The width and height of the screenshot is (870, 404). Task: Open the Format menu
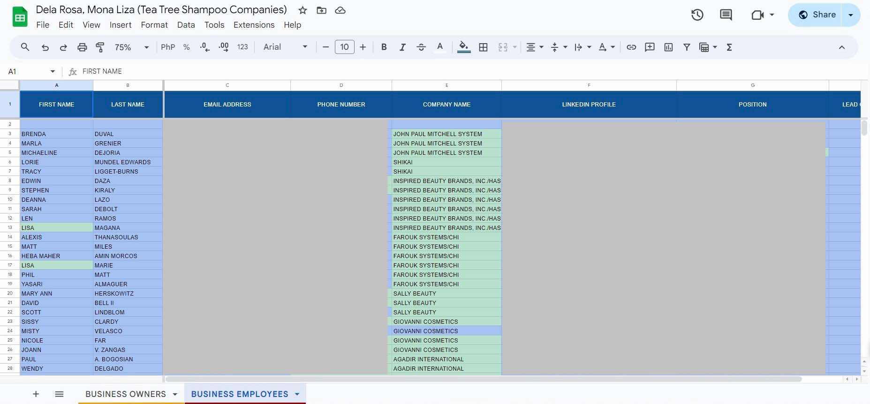154,25
